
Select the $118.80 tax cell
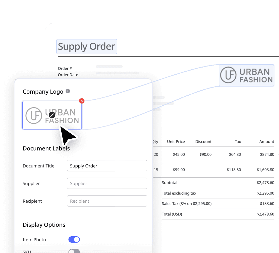click(234, 170)
